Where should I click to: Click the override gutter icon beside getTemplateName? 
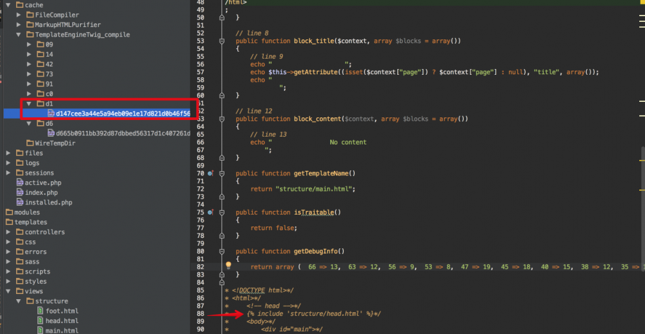click(211, 173)
